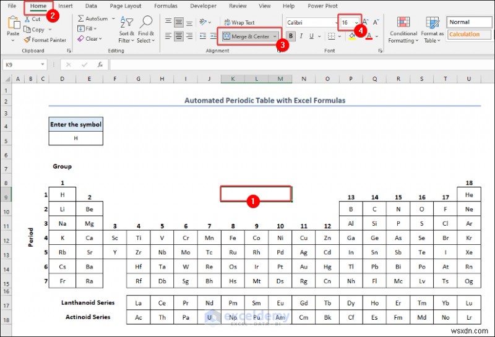495x337 pixels.
Task: Select cell containing symbol H input
Action: click(75, 139)
